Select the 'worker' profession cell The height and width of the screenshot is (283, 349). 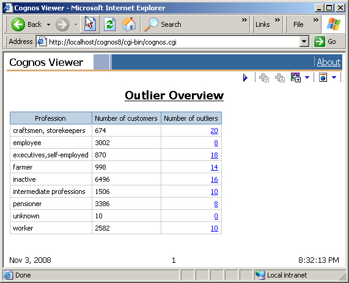pyautogui.click(x=51, y=228)
